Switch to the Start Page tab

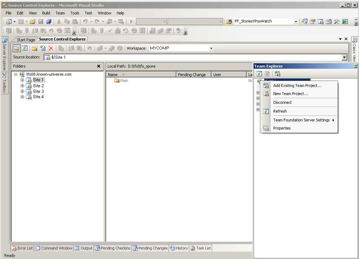coord(26,40)
